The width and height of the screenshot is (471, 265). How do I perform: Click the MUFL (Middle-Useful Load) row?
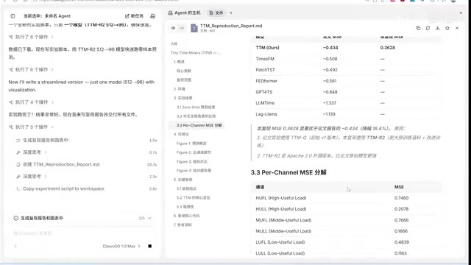tap(347, 220)
